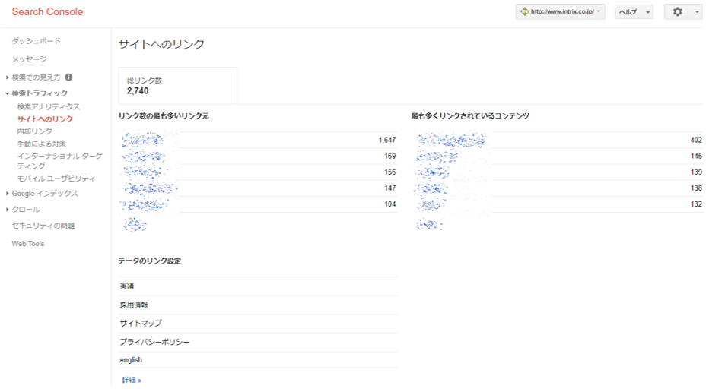
Task: Click the Search Console logo title
Action: coord(47,12)
